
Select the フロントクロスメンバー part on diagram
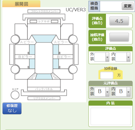click(x=44, y=11)
